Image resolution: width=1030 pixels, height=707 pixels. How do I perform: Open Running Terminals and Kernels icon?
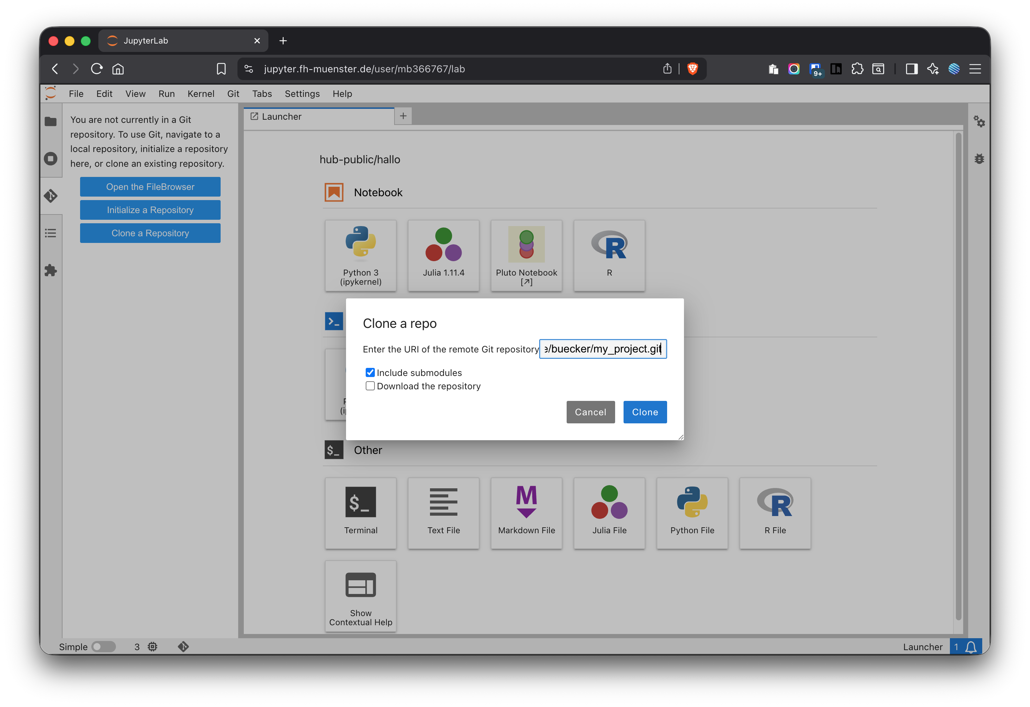pyautogui.click(x=51, y=159)
